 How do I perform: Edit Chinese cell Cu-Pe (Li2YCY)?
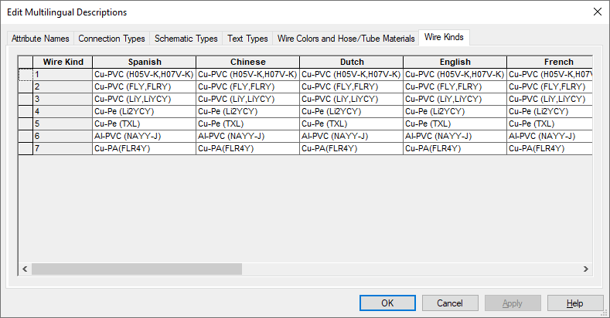click(x=248, y=111)
